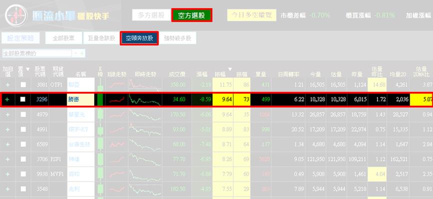Image resolution: width=433 pixels, height=199 pixels.
Task: Check the pin-to-top box for stock 3296
Action: click(x=23, y=99)
